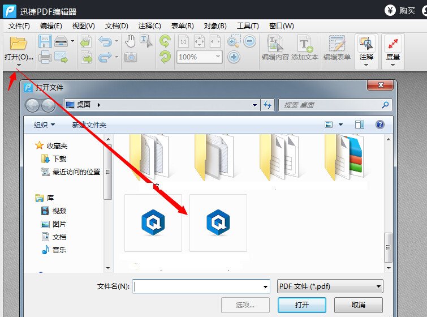427x317 pixels.
Task: Click the next page green arrow icon
Action: point(86,57)
